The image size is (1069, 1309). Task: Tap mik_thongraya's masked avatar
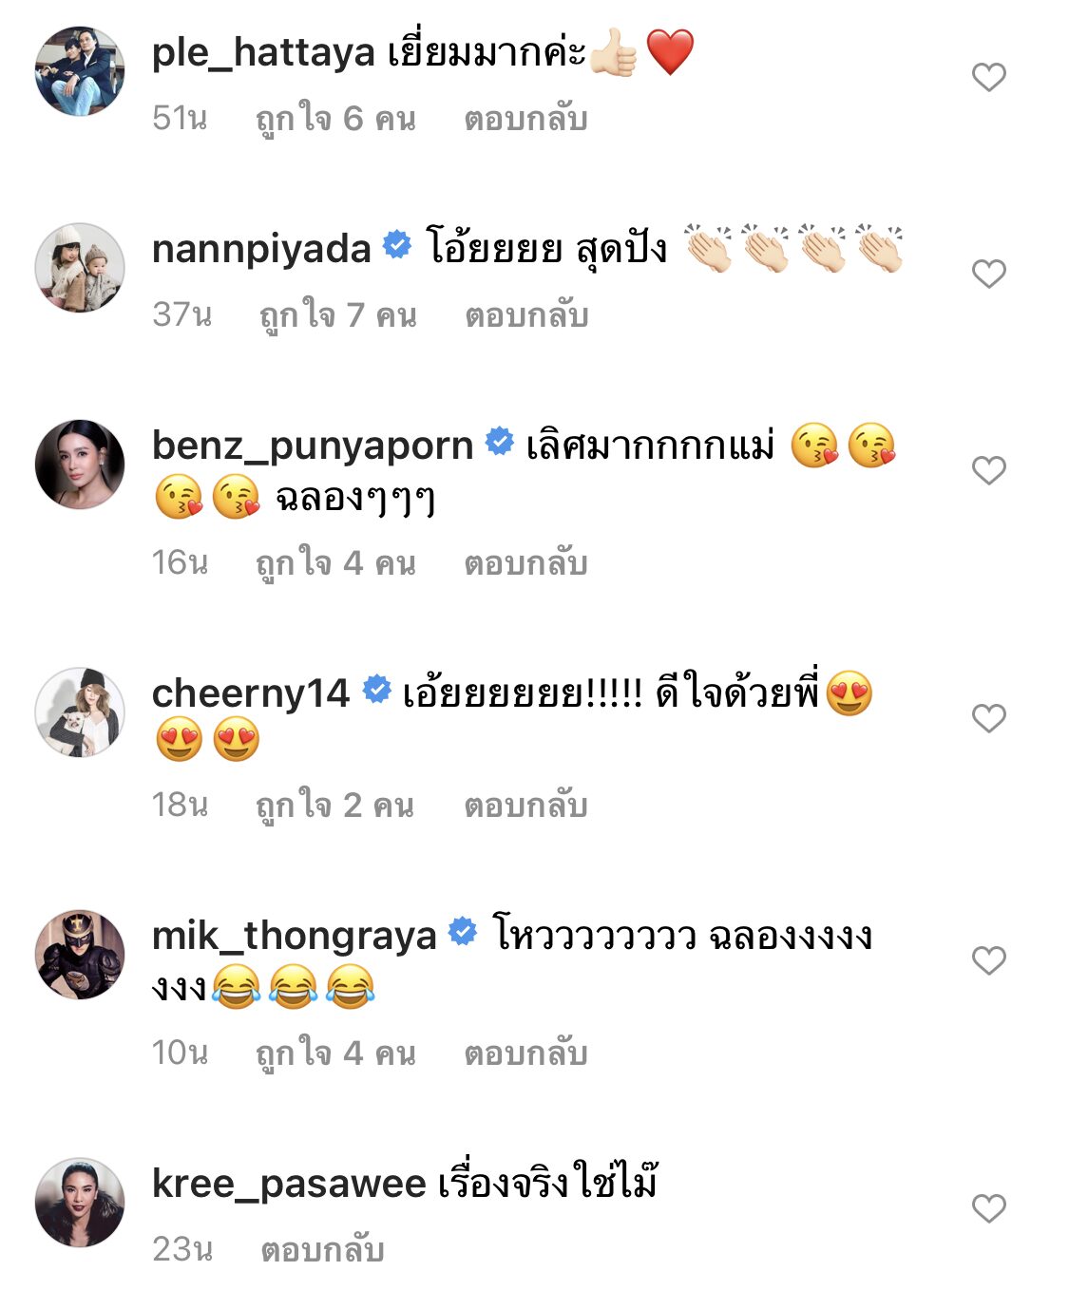click(80, 955)
